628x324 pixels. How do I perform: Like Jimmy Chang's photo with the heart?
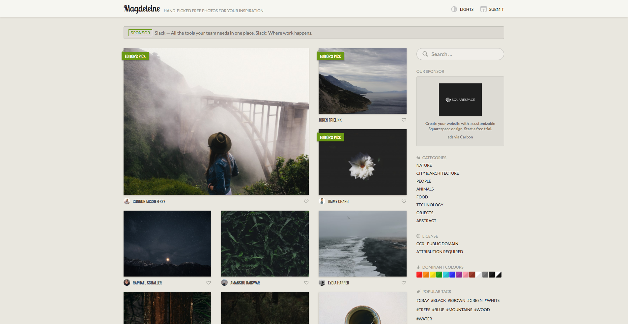(x=404, y=201)
